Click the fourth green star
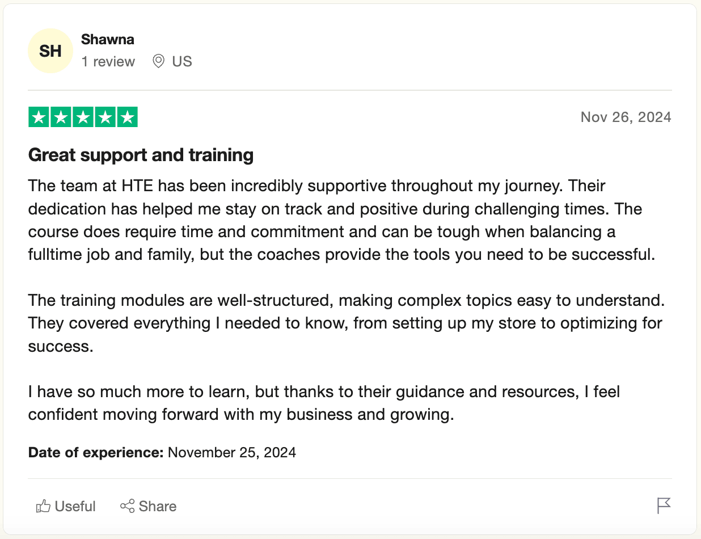This screenshot has height=539, width=701. [x=105, y=117]
